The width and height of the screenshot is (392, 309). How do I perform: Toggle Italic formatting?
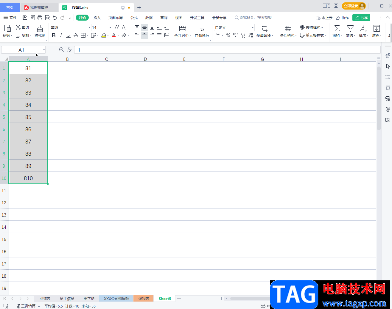[61, 35]
